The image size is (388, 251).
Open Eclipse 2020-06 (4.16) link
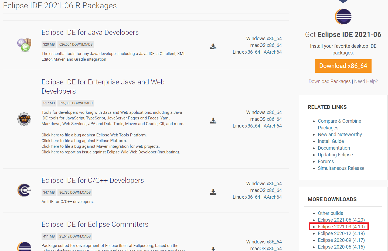(x=341, y=247)
